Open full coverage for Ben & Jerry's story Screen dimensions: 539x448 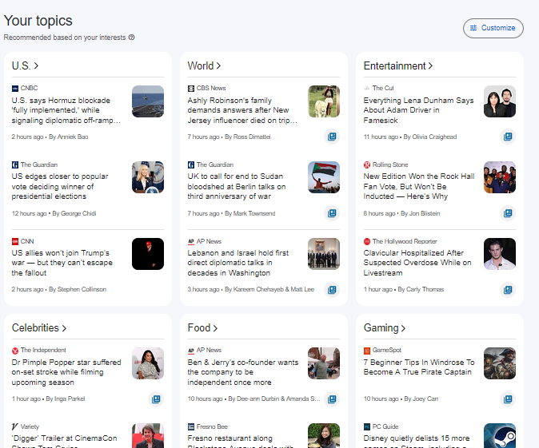click(x=331, y=398)
